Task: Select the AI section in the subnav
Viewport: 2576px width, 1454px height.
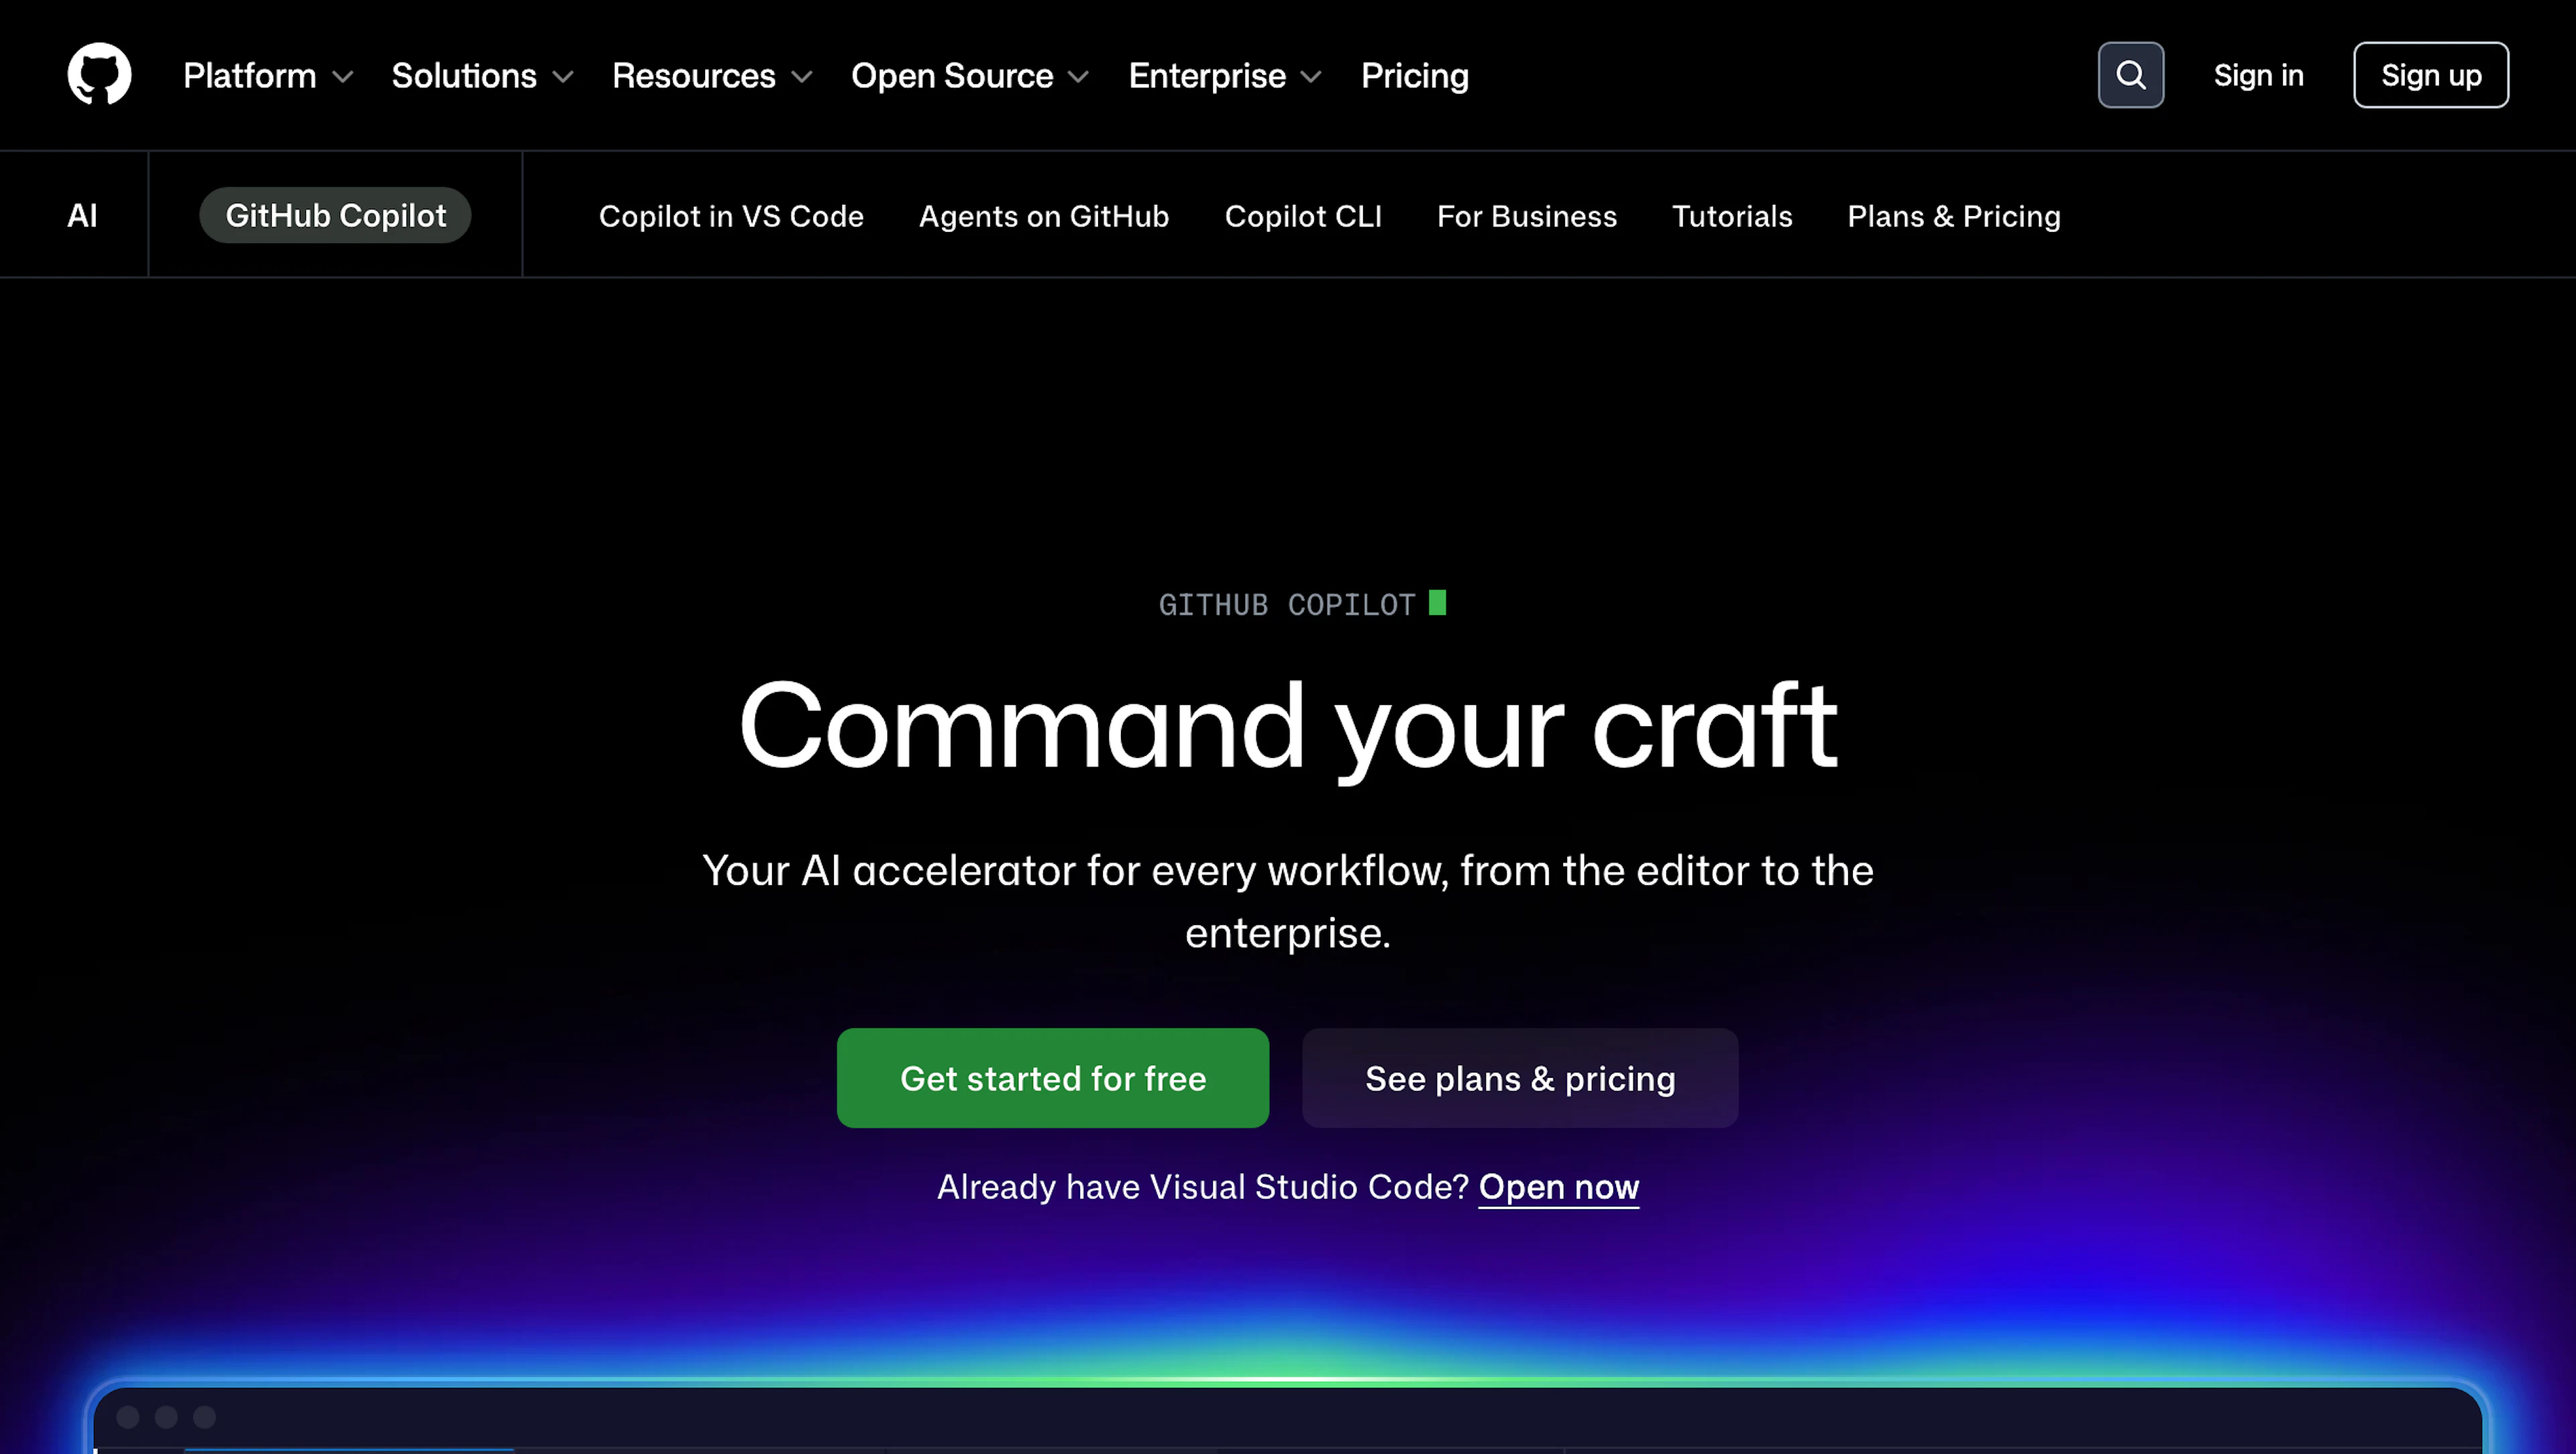Action: pyautogui.click(x=82, y=214)
